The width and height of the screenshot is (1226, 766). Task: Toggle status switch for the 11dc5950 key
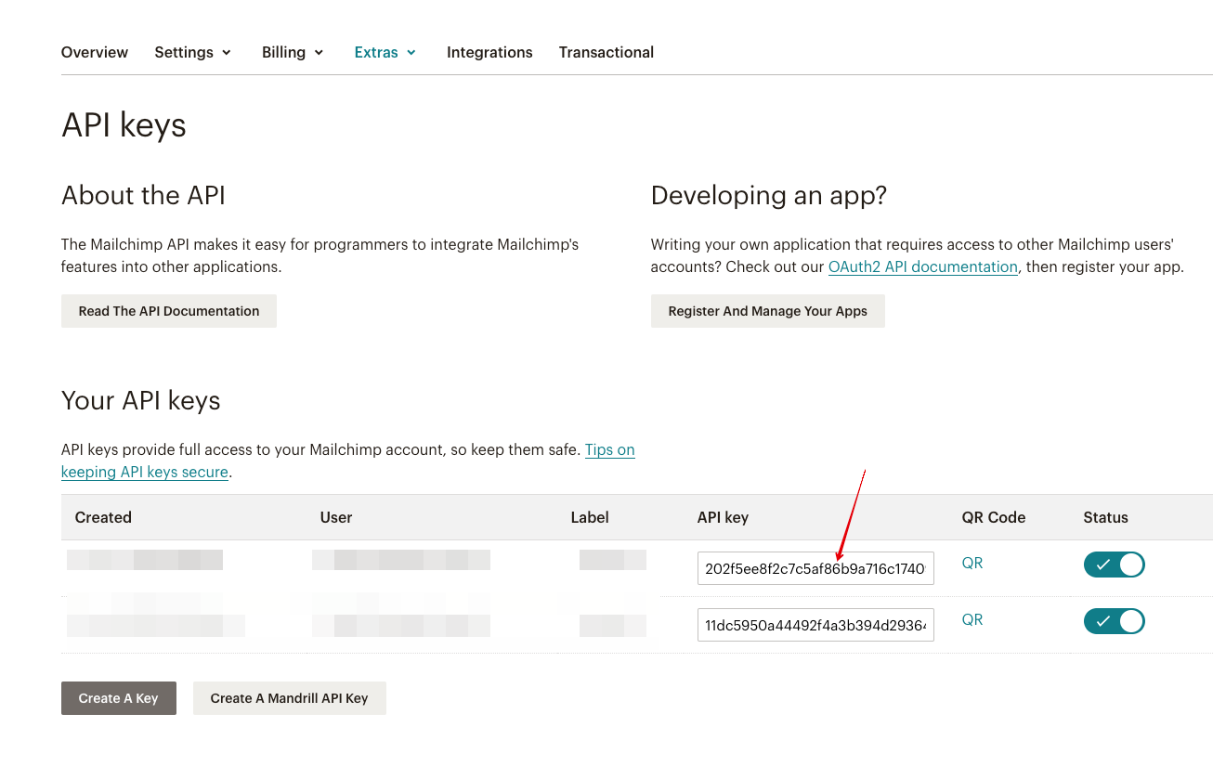pos(1115,621)
